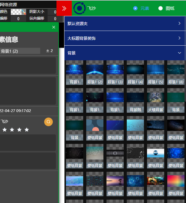The width and height of the screenshot is (186, 203).
Task: Click the resource panel vertical scrollbar
Action: click(x=185, y=59)
